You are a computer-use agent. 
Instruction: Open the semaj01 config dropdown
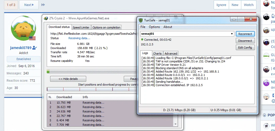(x=232, y=34)
